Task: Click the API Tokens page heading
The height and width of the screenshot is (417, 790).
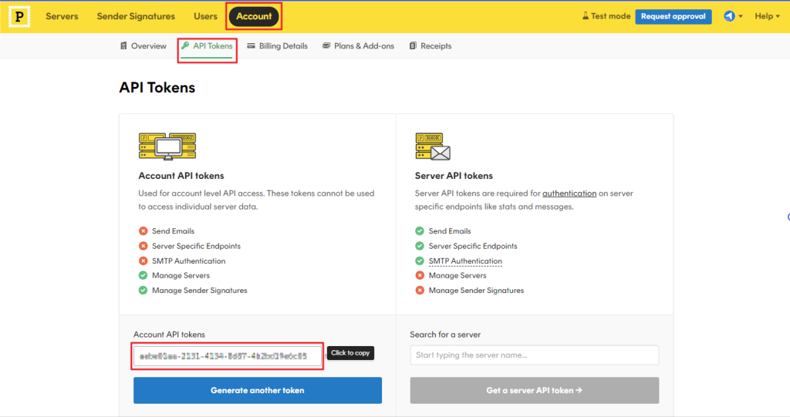Action: pos(157,88)
